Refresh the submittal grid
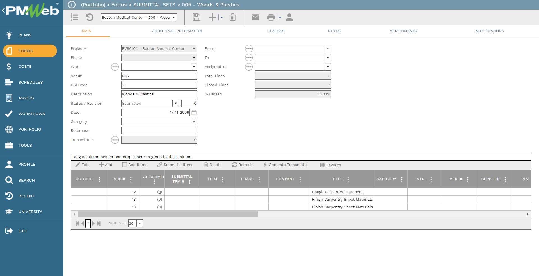Screen dimensions: 539x276 click(x=242, y=165)
